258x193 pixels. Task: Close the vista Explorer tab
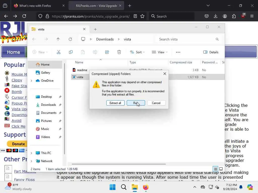(x=84, y=29)
